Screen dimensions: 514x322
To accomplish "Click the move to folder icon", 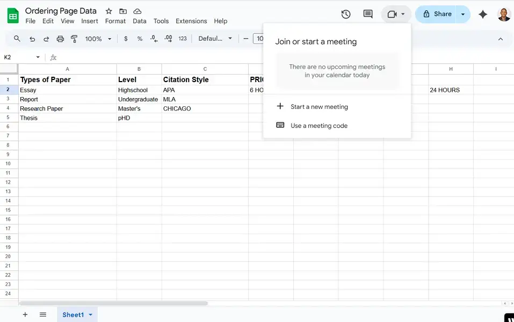I will tap(123, 11).
